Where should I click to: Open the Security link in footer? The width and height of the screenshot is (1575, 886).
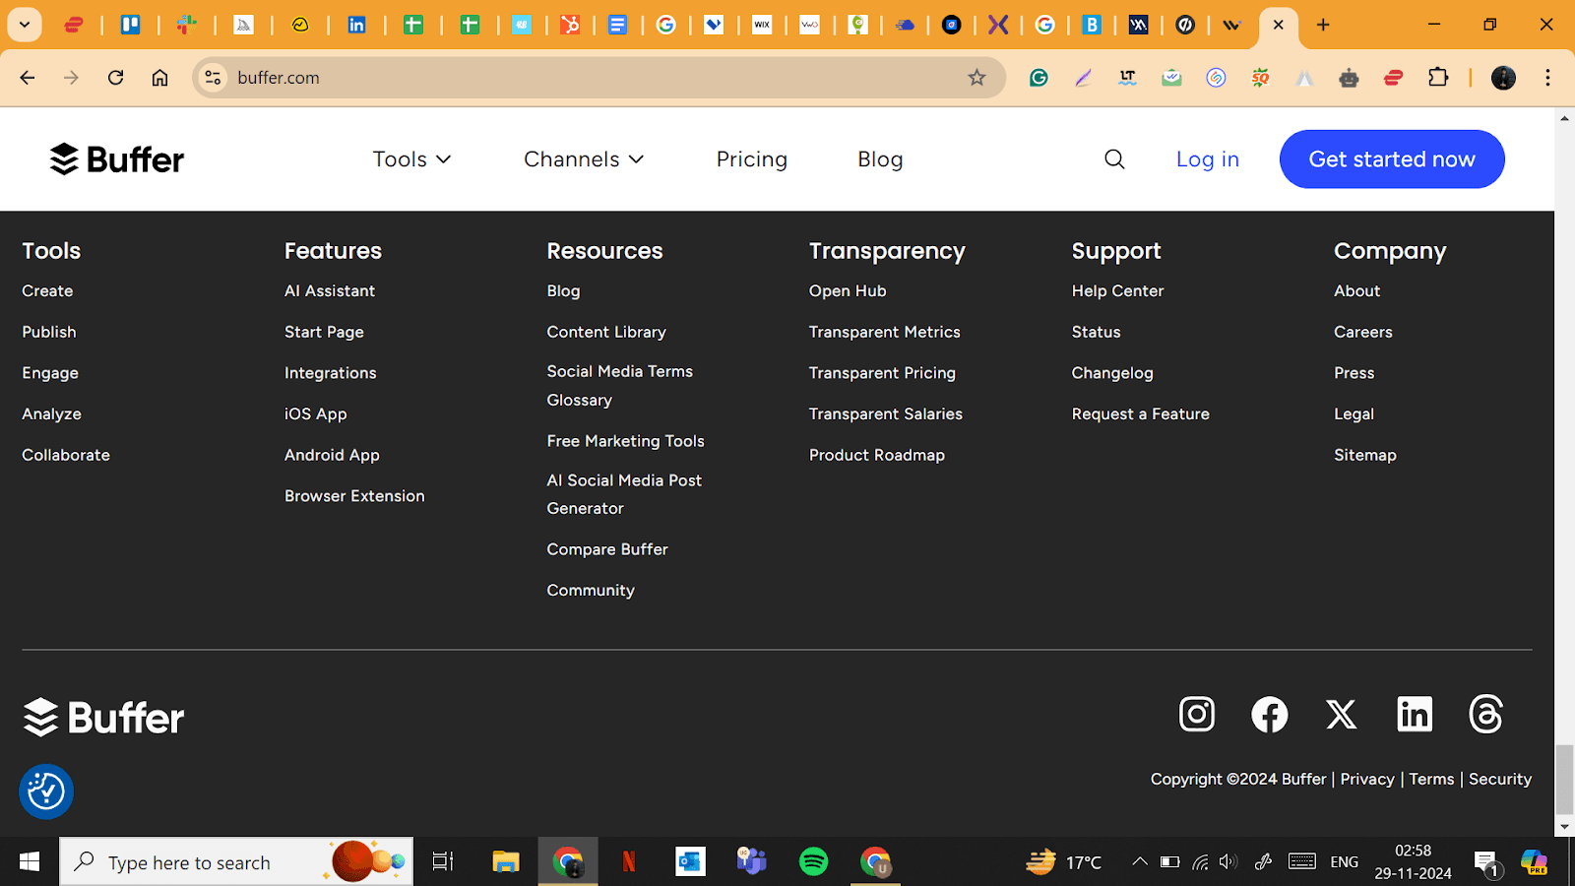tap(1500, 779)
